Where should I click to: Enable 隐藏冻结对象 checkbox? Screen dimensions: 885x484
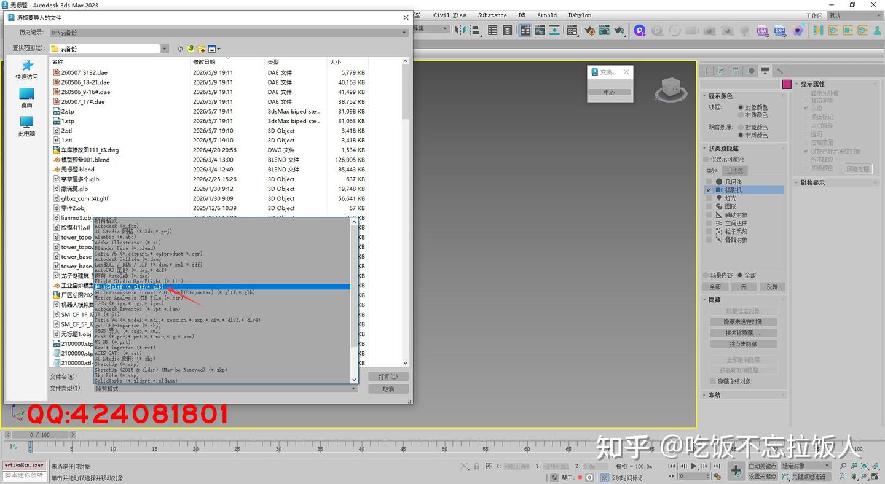[712, 381]
